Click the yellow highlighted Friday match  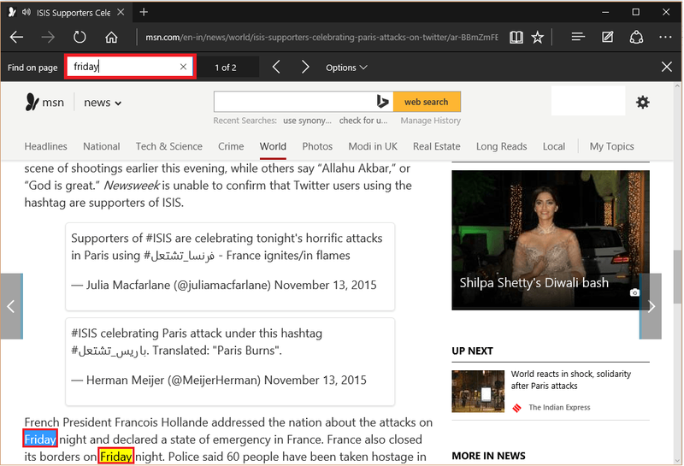115,457
